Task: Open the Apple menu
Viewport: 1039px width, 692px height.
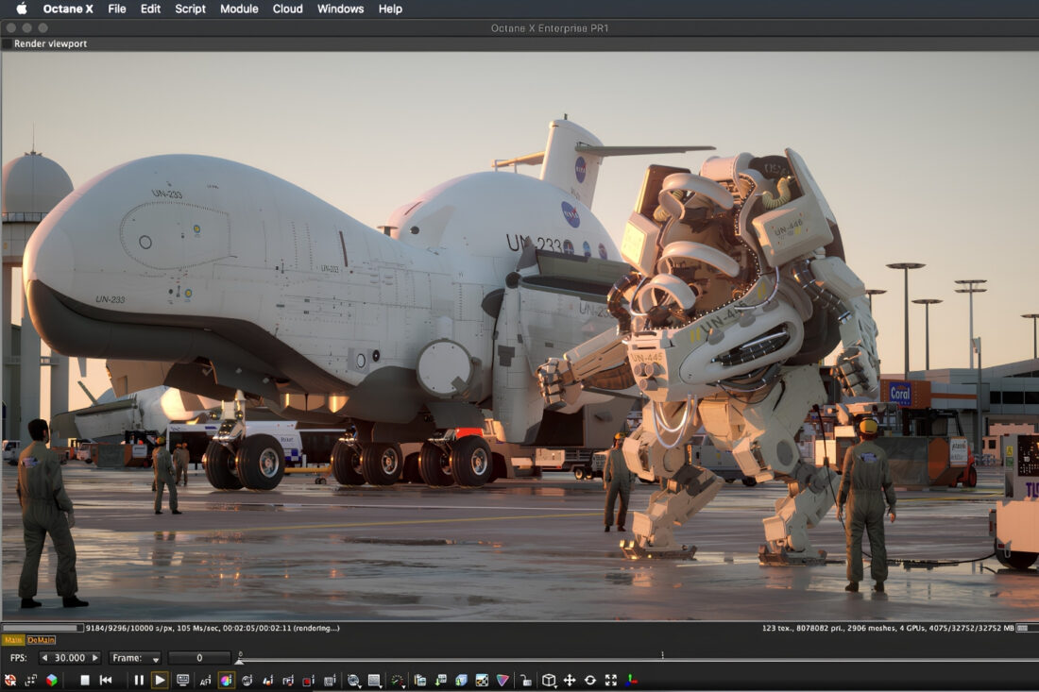Action: 22,8
